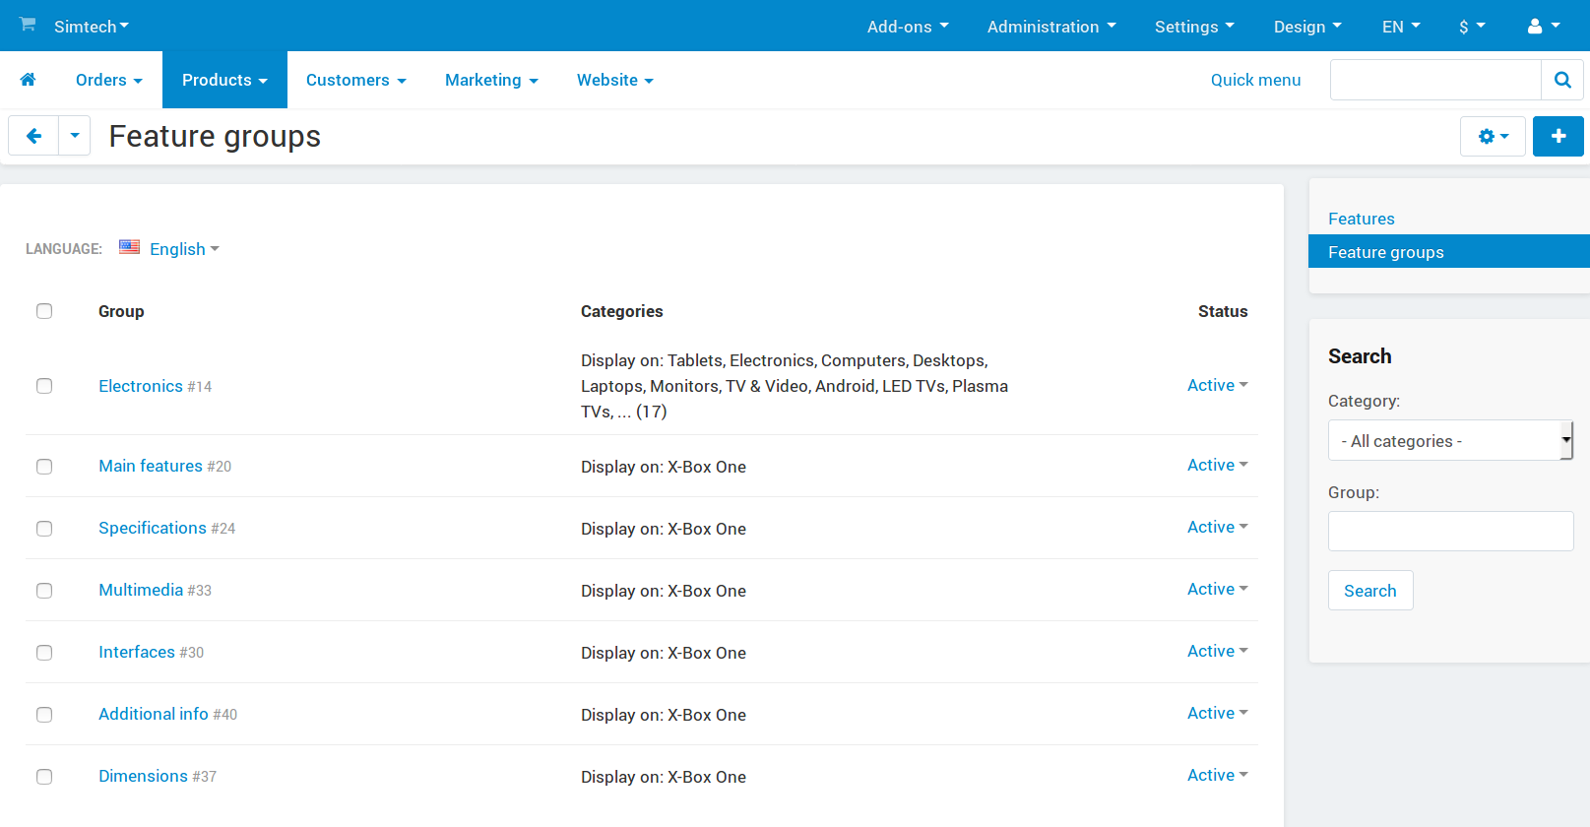Change Interfaces Active status
The height and width of the screenshot is (827, 1590).
(x=1217, y=651)
